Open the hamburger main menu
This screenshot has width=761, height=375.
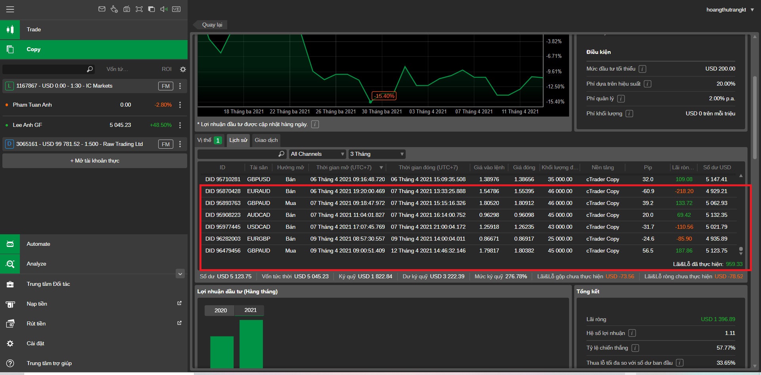point(10,9)
